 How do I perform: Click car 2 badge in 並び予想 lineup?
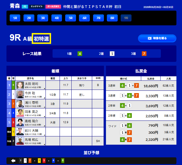(21, 161)
